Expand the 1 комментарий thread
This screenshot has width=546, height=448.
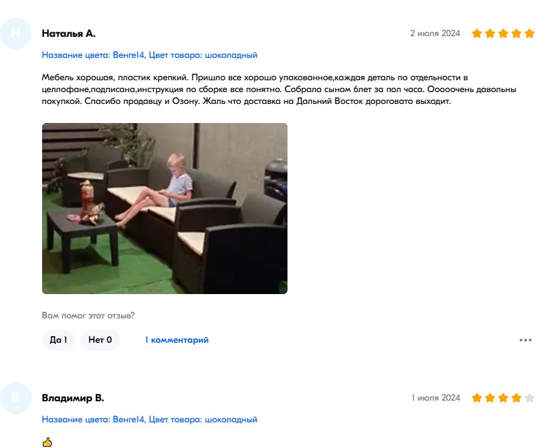tap(177, 339)
